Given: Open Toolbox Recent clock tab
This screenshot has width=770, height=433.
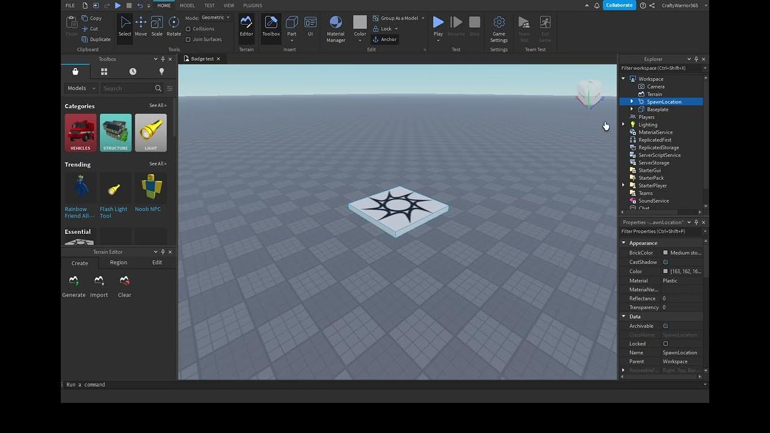Looking at the screenshot, I should click(132, 72).
